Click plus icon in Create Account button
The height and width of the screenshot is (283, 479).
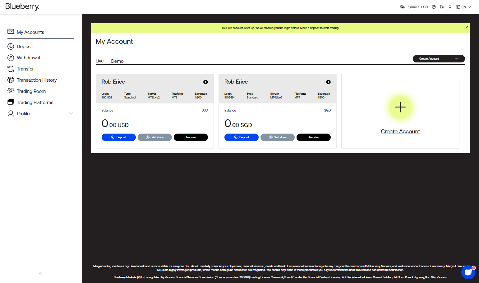(x=457, y=59)
